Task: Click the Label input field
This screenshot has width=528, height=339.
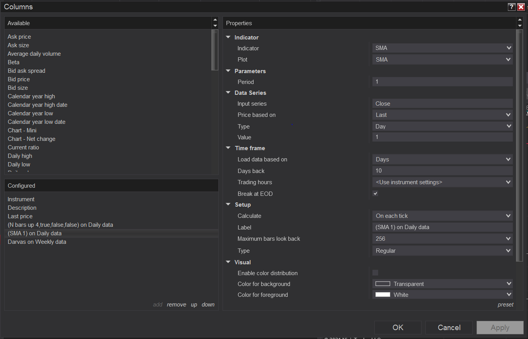Action: tap(442, 227)
